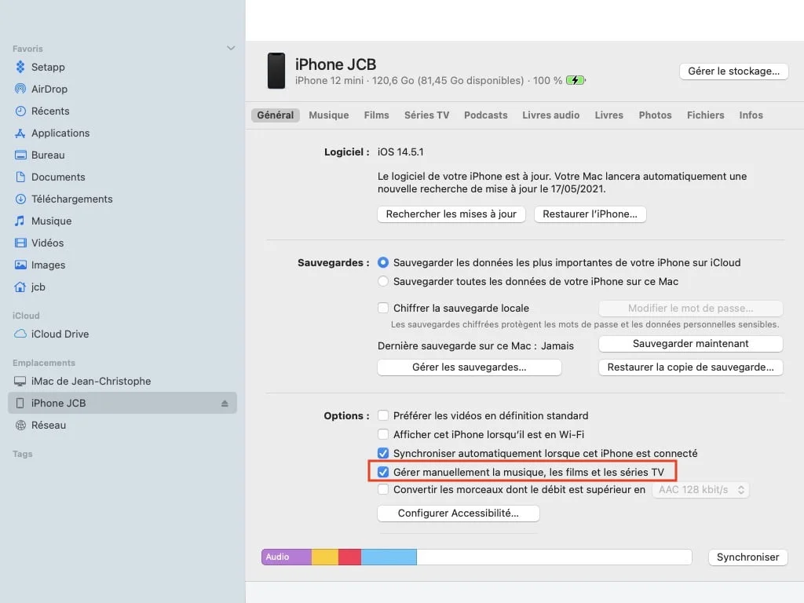The width and height of the screenshot is (804, 603).
Task: Open the Films tab
Action: (376, 115)
